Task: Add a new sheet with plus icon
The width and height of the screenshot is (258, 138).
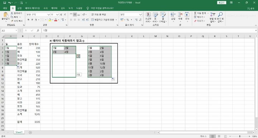Action: 30,132
